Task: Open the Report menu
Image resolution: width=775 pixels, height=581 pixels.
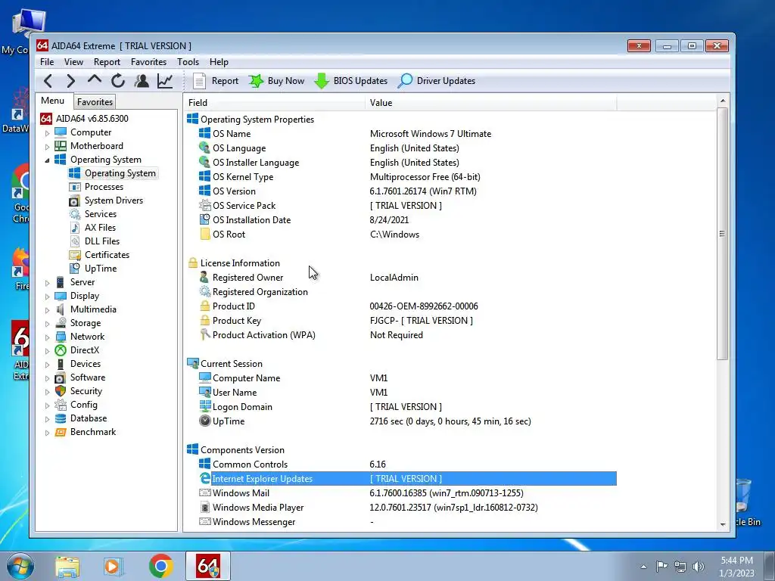Action: coord(107,62)
